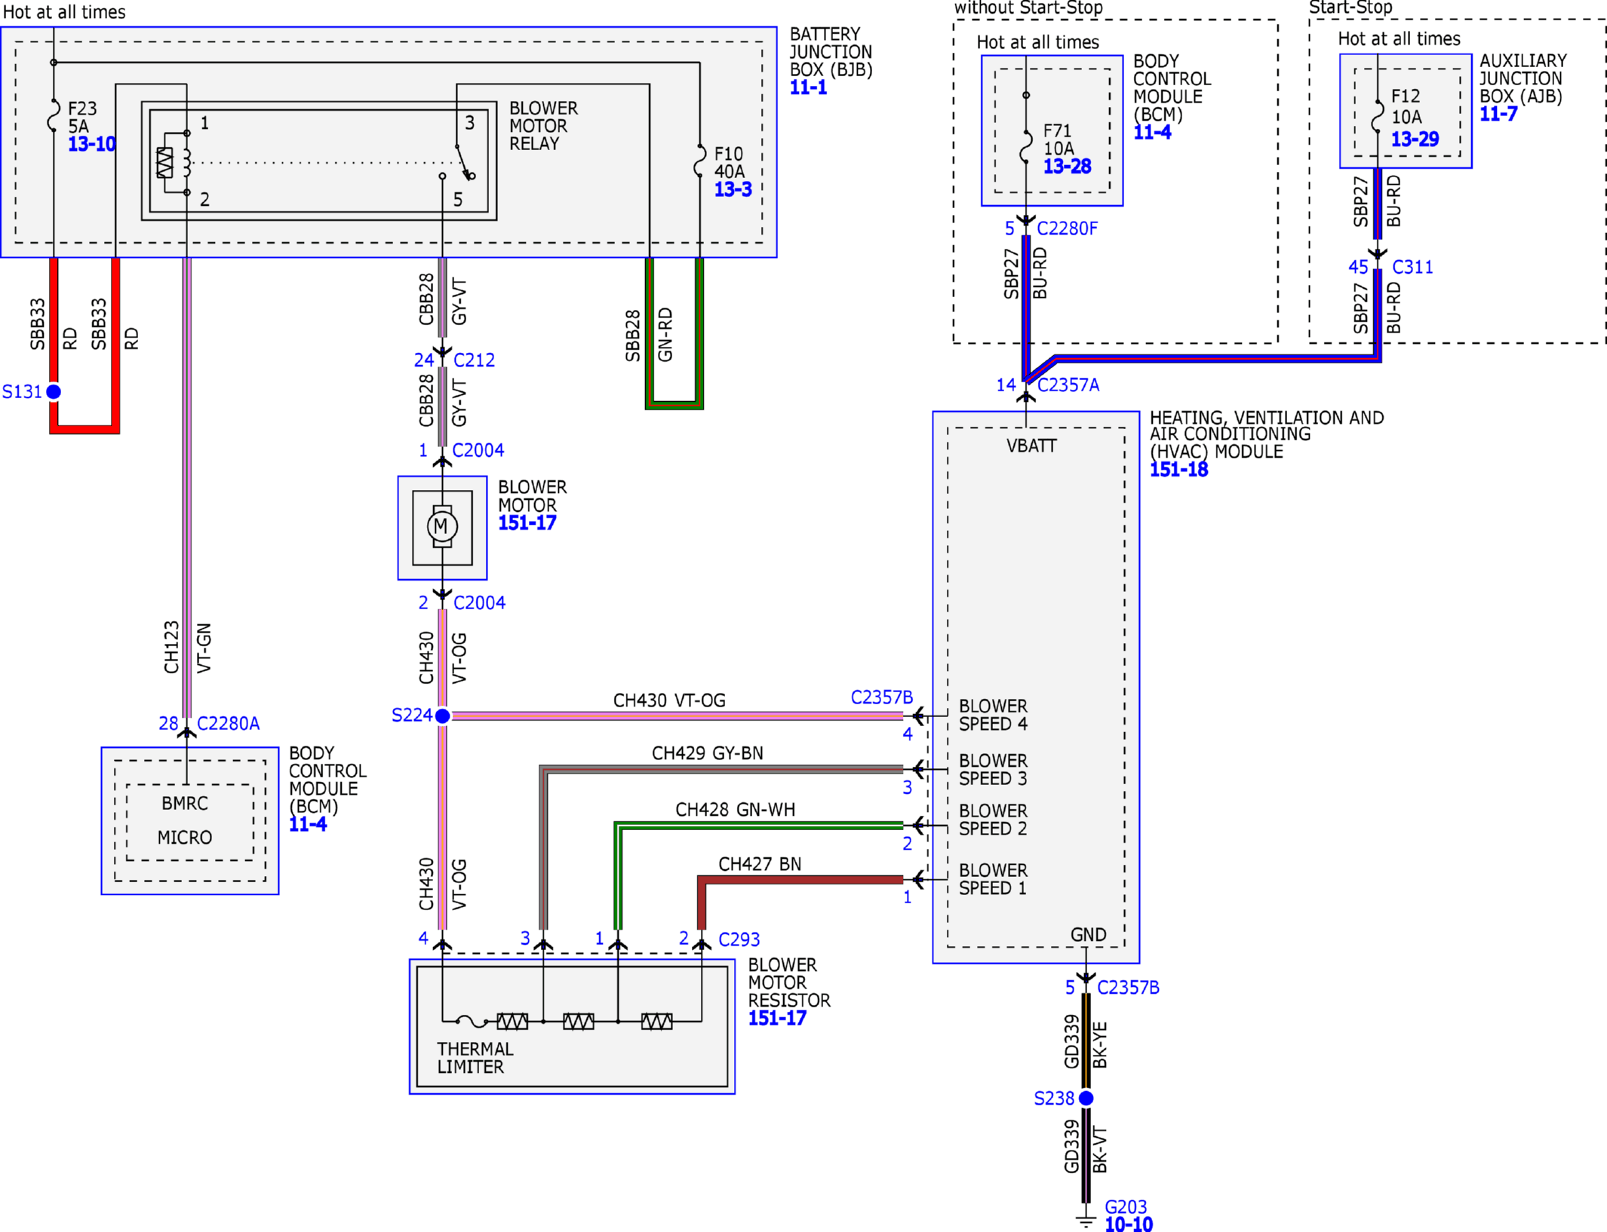The height and width of the screenshot is (1232, 1607).
Task: Click the G203 ground symbol
Action: tap(1086, 1220)
